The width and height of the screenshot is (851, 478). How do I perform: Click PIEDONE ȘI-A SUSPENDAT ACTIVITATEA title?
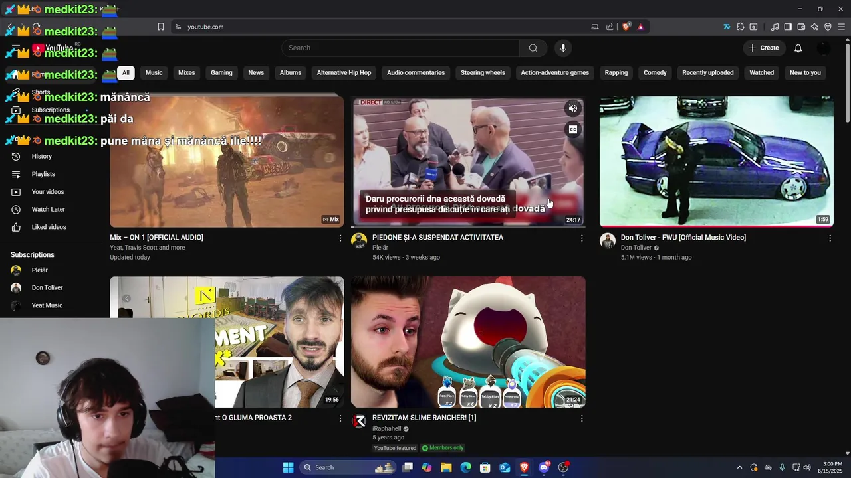click(x=437, y=238)
